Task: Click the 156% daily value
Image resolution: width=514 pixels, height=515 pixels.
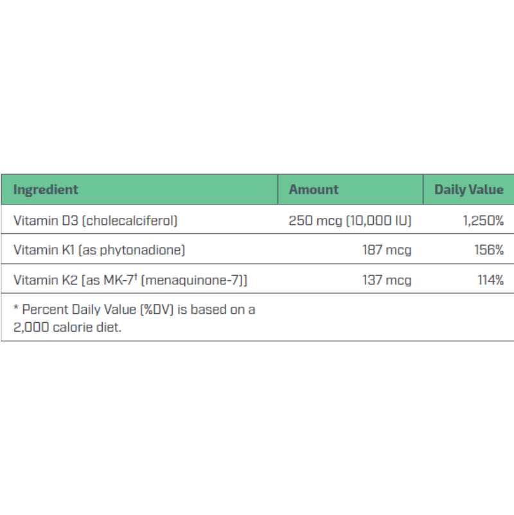Action: click(x=489, y=250)
